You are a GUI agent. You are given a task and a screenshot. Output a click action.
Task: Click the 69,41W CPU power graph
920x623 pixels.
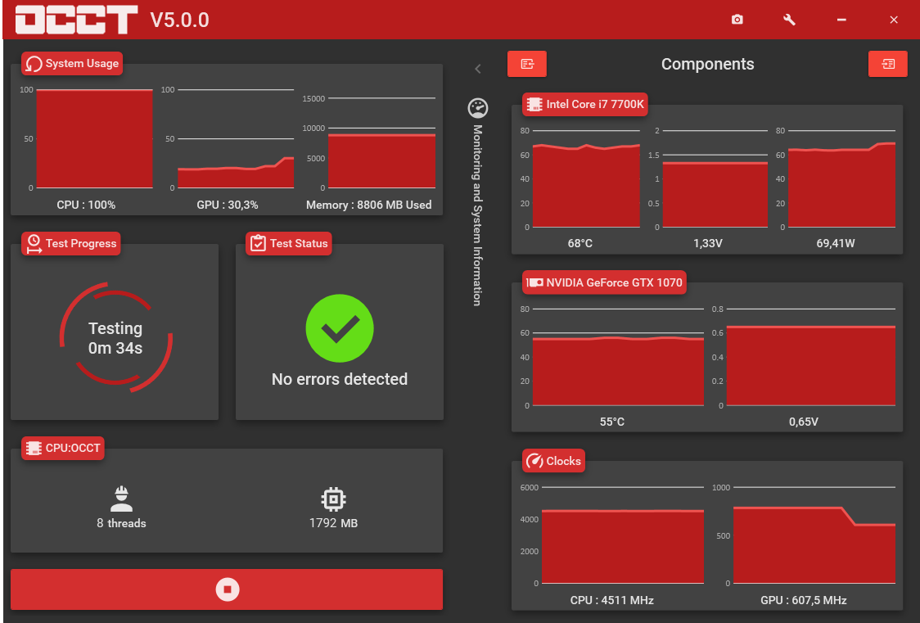841,178
